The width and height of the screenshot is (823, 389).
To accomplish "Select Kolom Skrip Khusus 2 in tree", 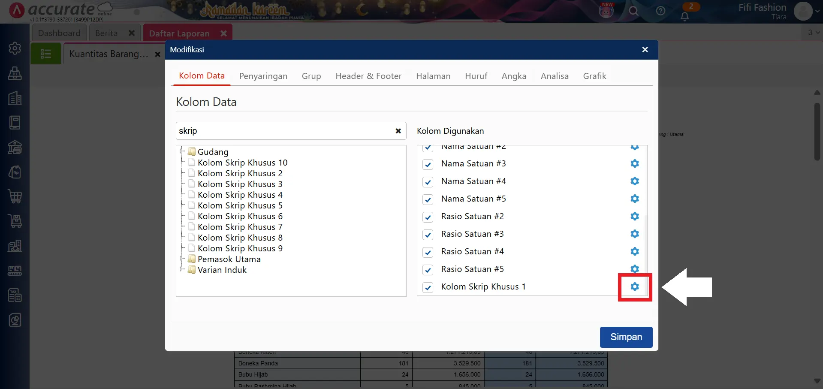I will tap(240, 173).
